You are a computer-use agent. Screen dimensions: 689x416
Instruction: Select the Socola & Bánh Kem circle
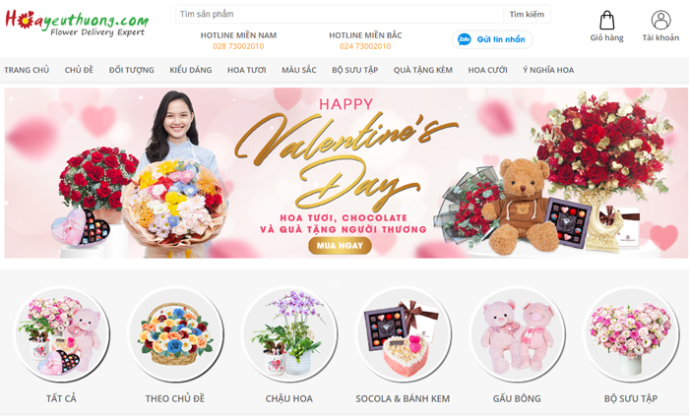point(403,334)
